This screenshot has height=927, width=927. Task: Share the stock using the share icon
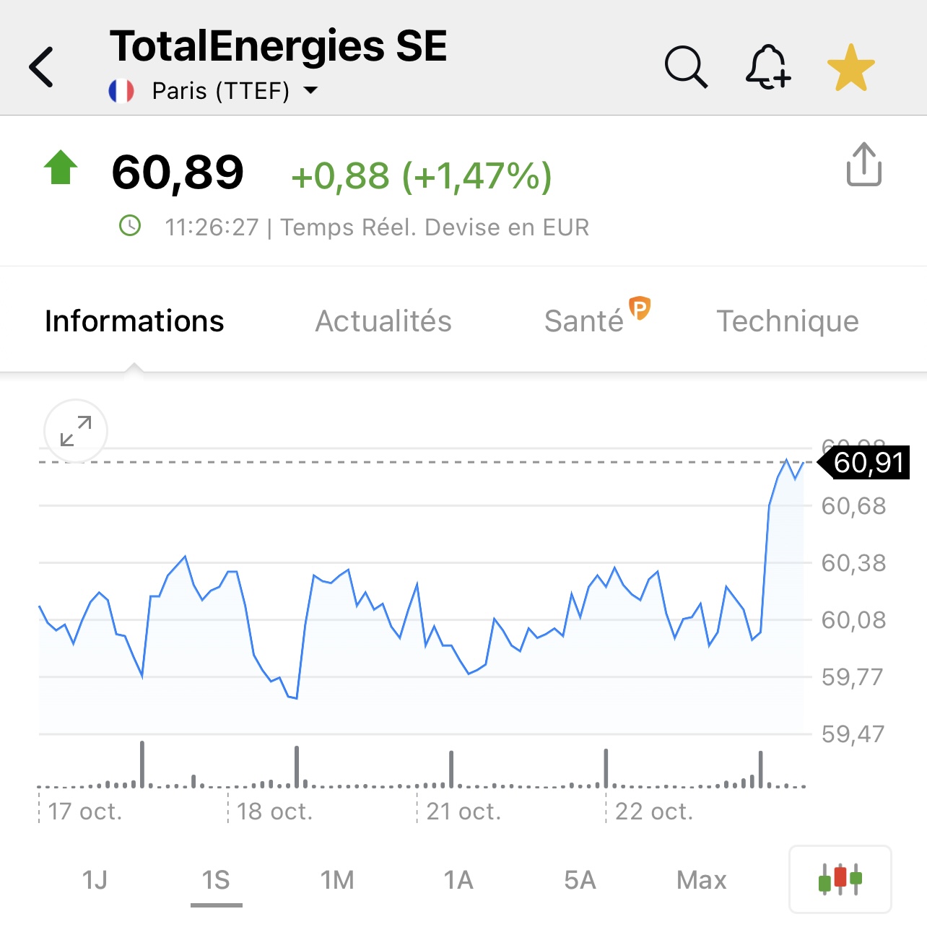pyautogui.click(x=863, y=165)
